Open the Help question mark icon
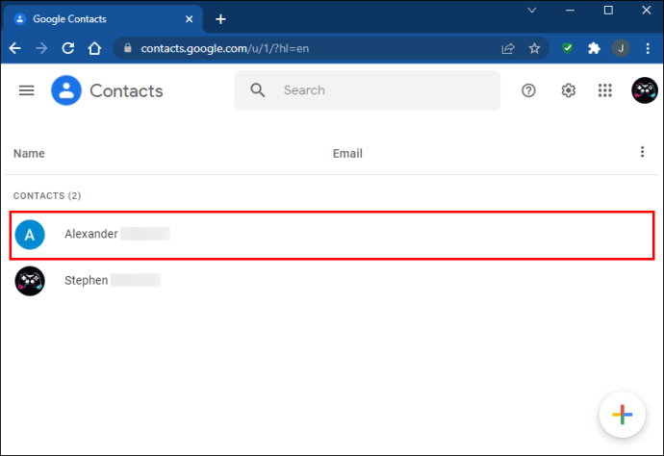Image resolution: width=664 pixels, height=456 pixels. click(528, 90)
